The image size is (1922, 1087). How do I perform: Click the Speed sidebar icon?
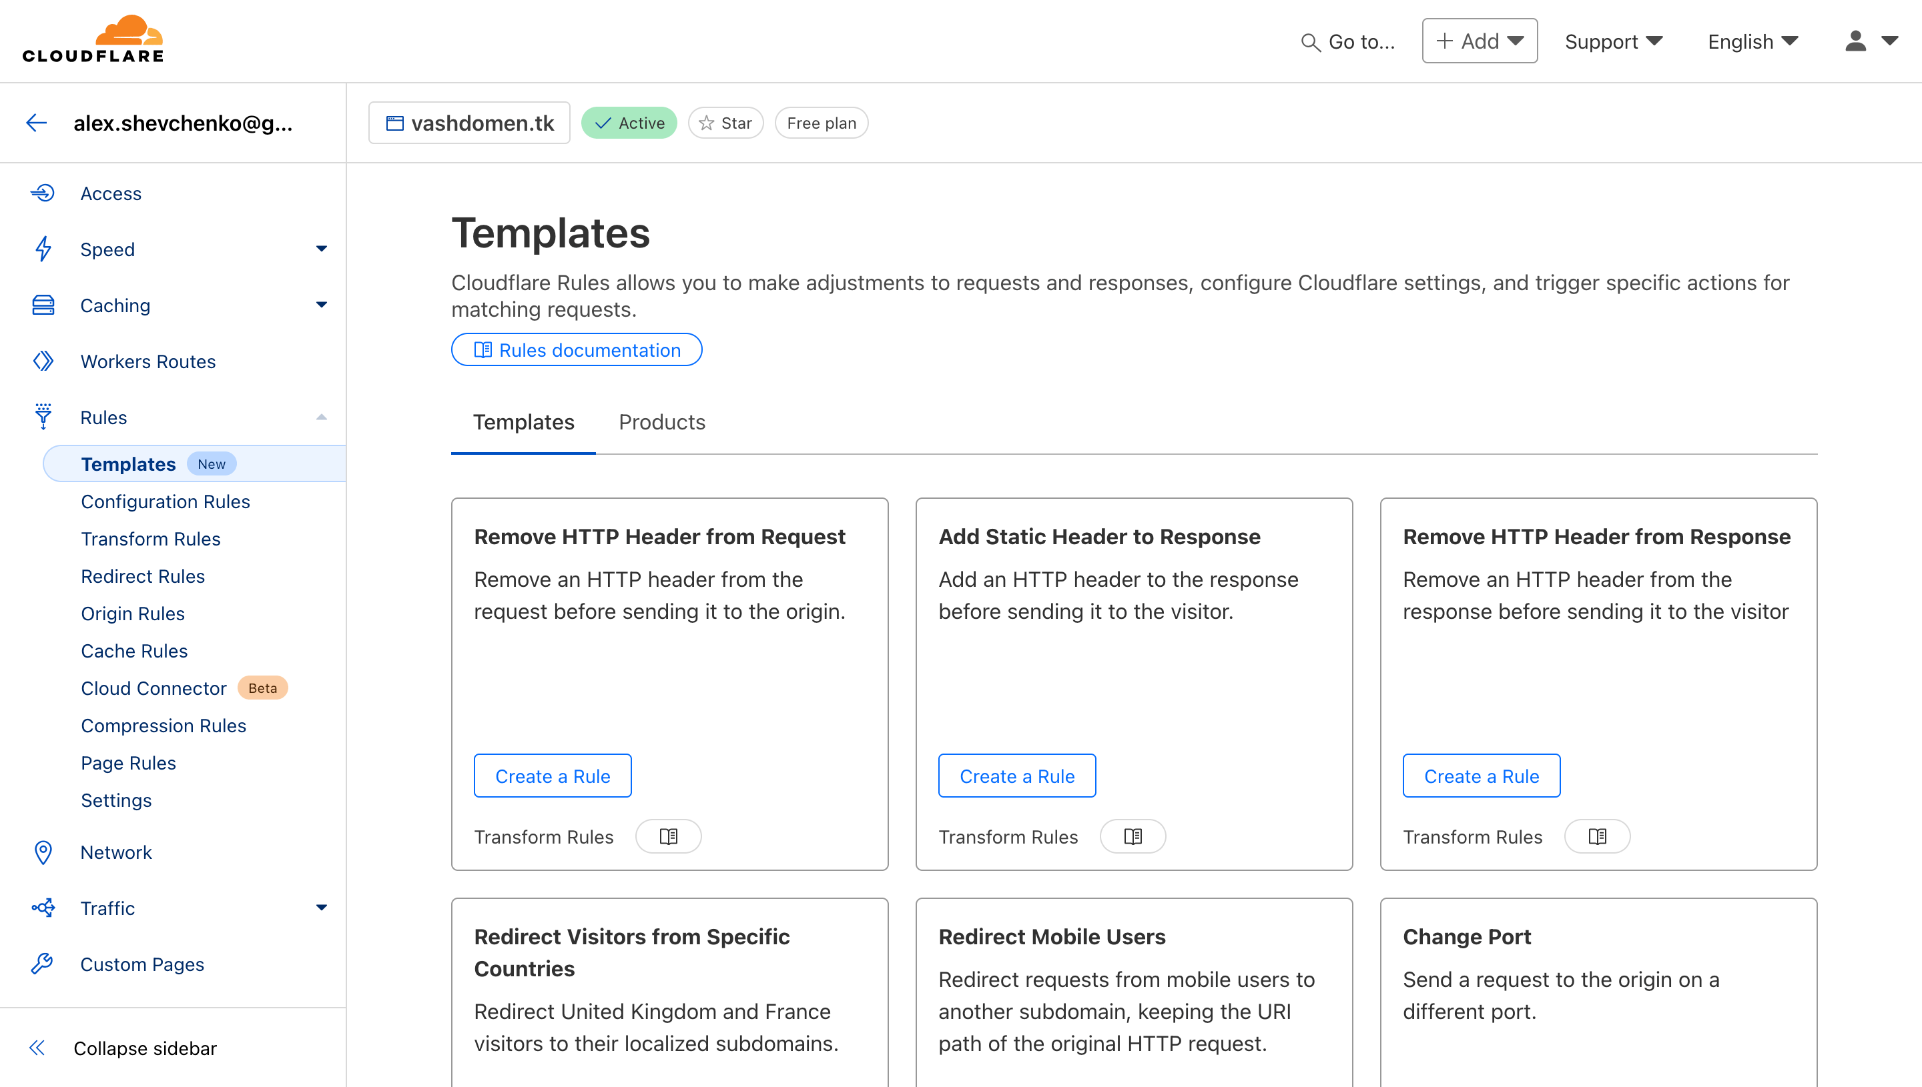[43, 249]
